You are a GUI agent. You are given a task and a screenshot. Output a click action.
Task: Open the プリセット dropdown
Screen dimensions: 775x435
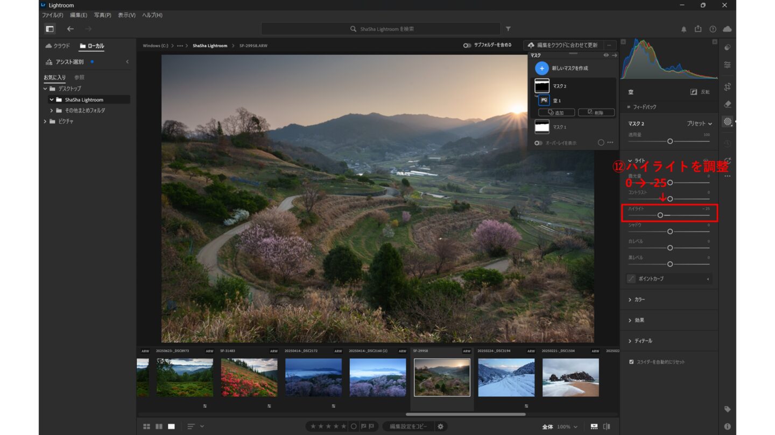pyautogui.click(x=699, y=124)
